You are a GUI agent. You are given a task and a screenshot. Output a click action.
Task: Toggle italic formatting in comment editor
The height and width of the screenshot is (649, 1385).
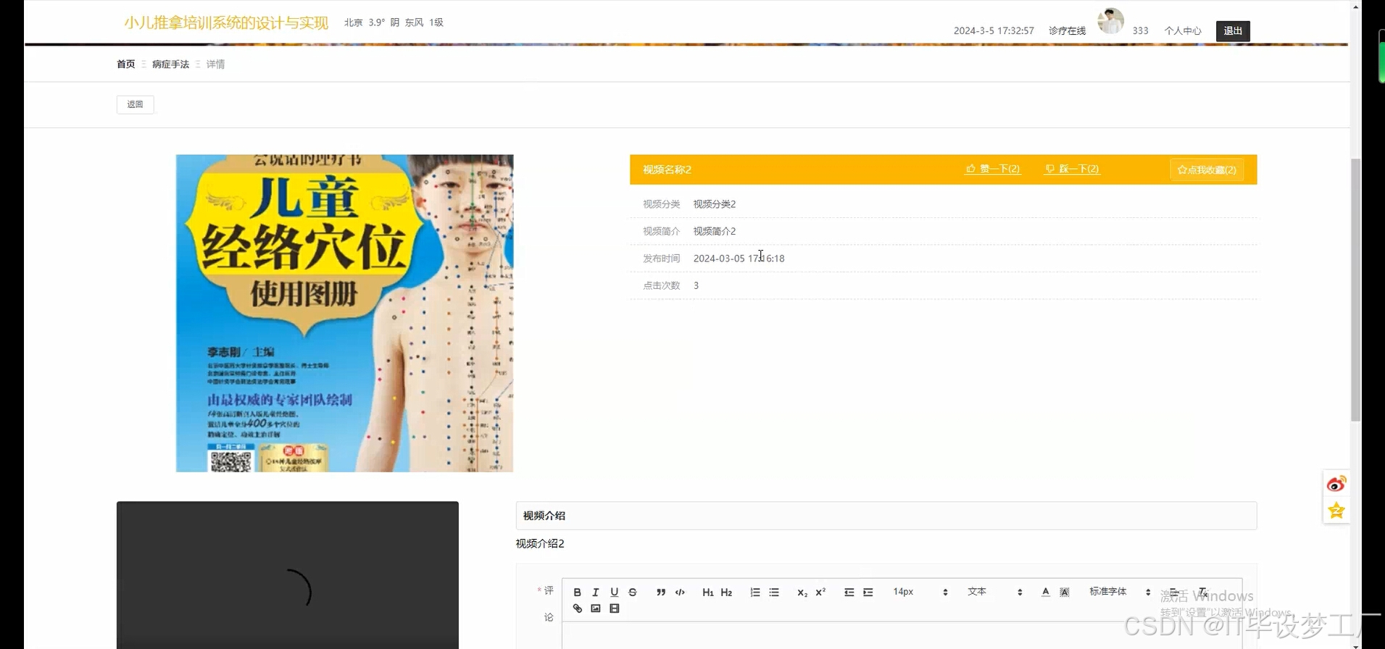coord(596,593)
